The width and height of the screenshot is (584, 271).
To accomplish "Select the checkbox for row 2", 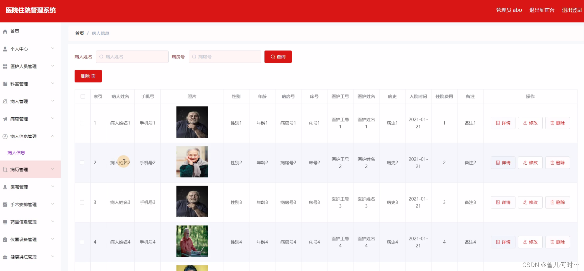I will click(x=82, y=163).
